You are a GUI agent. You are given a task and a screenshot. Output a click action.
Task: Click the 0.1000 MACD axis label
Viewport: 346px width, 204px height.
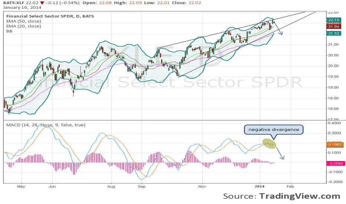334,152
